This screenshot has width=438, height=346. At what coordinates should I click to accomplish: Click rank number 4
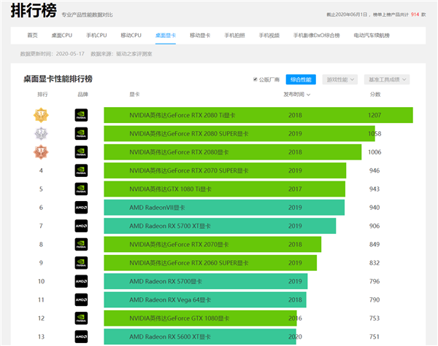pos(41,170)
